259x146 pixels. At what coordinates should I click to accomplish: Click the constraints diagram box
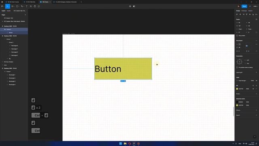click(239, 62)
